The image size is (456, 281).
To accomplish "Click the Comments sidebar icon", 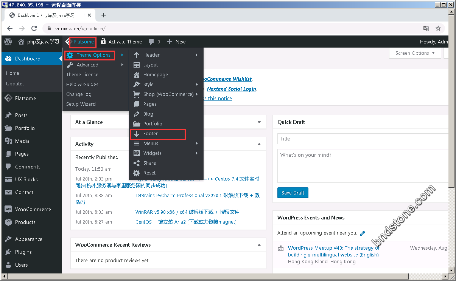I will 8,167.
